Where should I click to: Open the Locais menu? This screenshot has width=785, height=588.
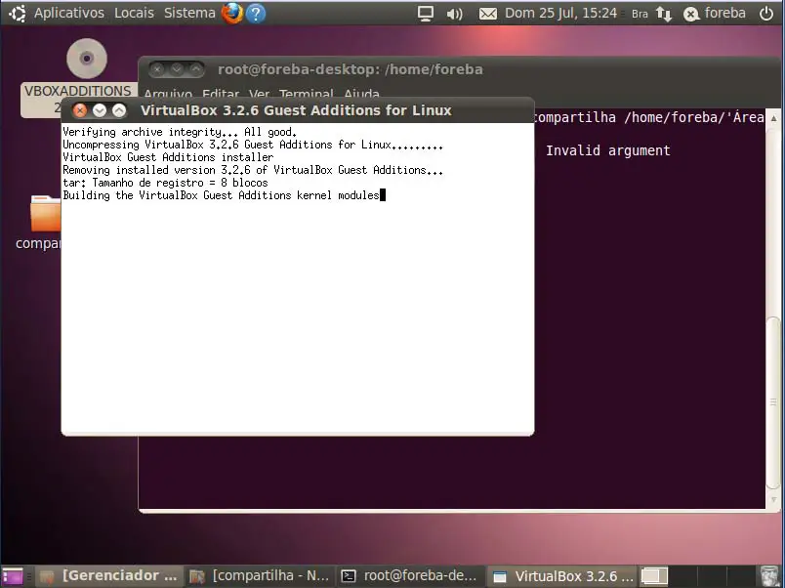pos(134,13)
